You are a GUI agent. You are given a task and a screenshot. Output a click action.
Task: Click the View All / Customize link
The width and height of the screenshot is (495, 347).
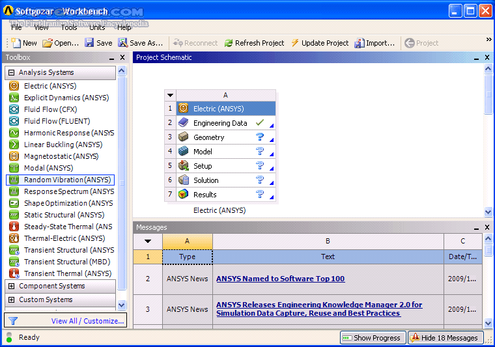pos(87,321)
